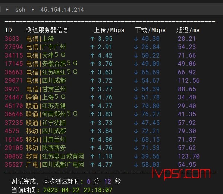Click the 电信|甘肃兰州 server name
The width and height of the screenshot is (223, 194).
[x=46, y=89]
